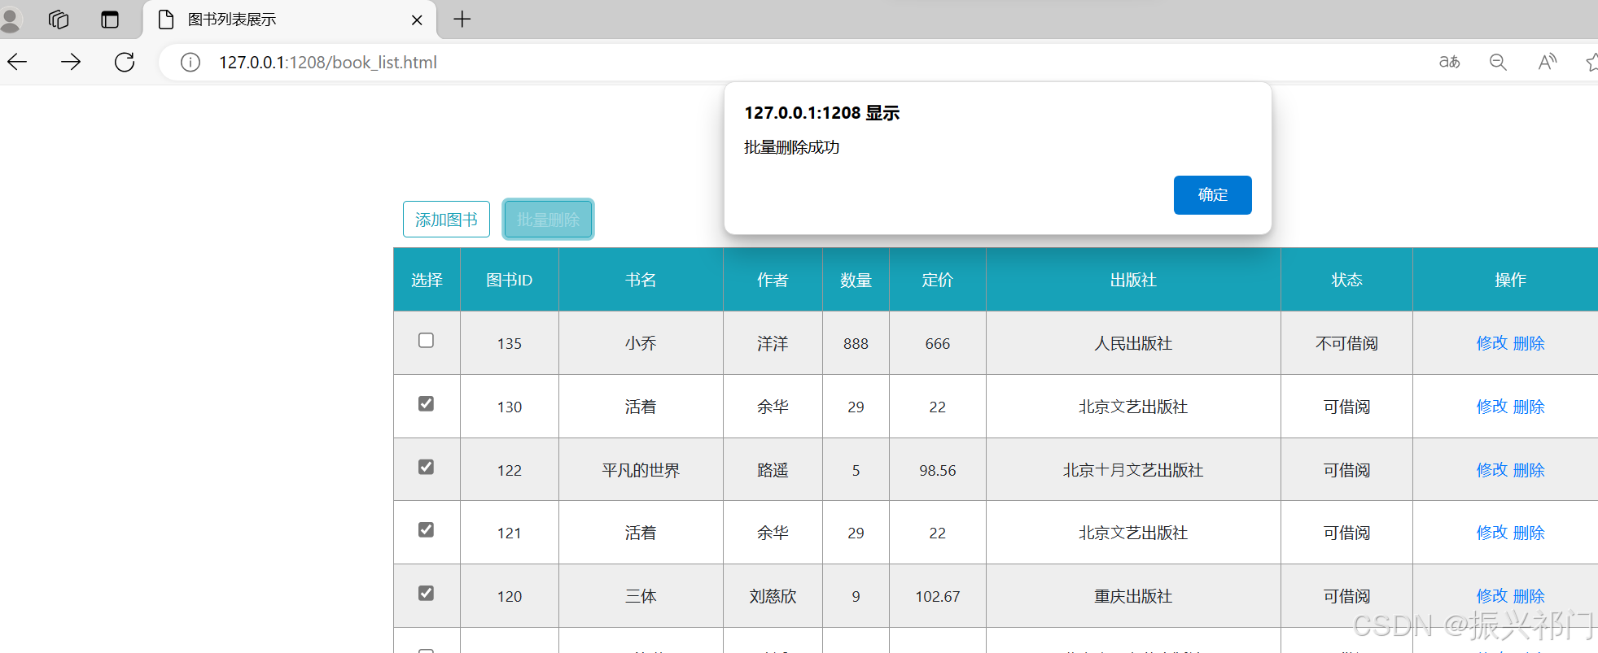This screenshot has height=653, width=1598.
Task: Uncheck the checkbox for book ID 130
Action: coord(426,404)
